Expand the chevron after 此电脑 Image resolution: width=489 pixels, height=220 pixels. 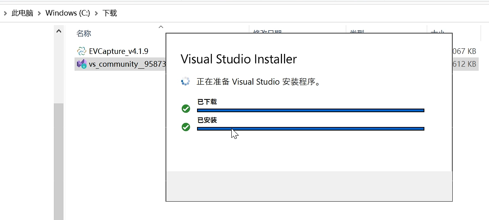tap(39, 13)
